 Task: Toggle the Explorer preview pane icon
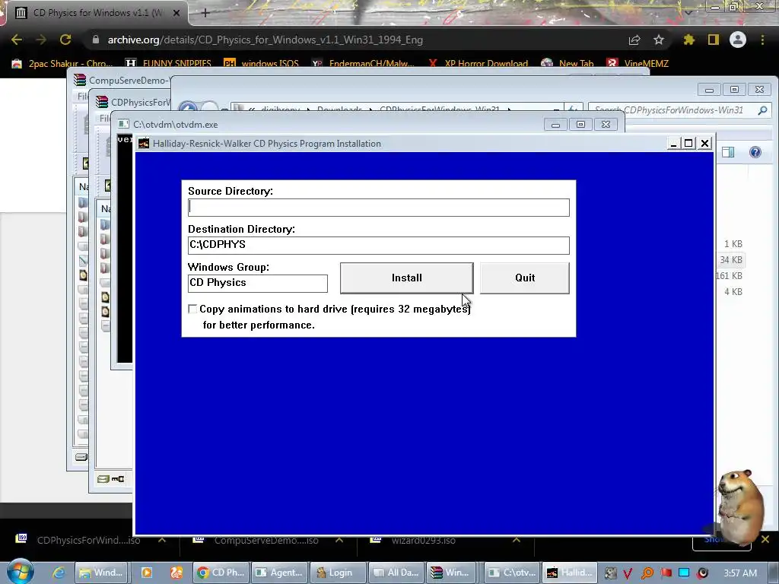728,152
